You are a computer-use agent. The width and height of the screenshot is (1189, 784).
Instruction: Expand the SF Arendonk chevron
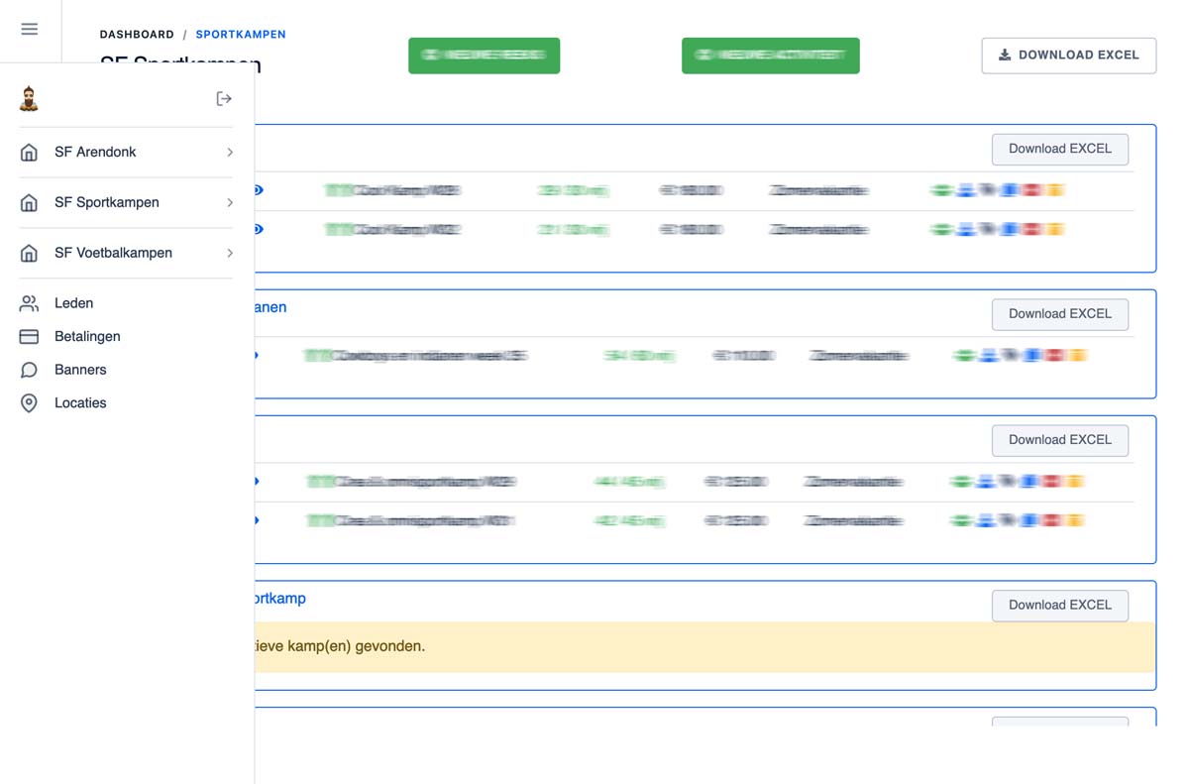coord(230,153)
